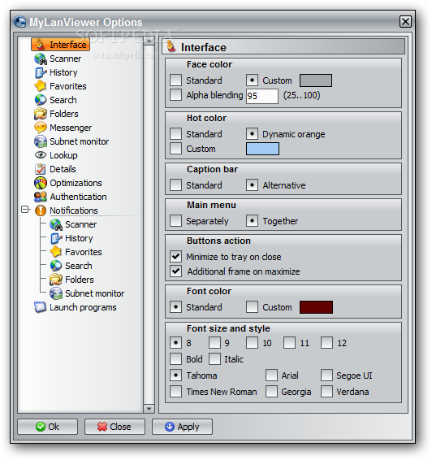Screen dimensions: 432x460
Task: Enable Italic font style
Action: [215, 358]
